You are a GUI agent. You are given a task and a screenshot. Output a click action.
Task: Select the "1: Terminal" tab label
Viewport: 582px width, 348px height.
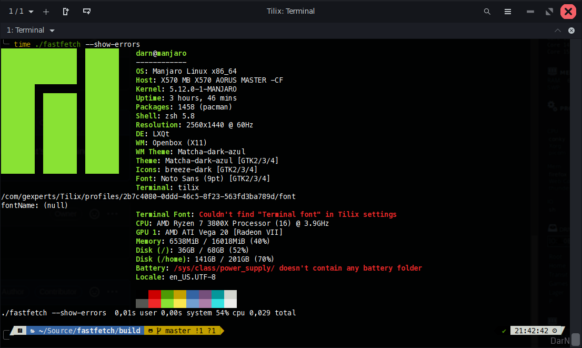(25, 30)
